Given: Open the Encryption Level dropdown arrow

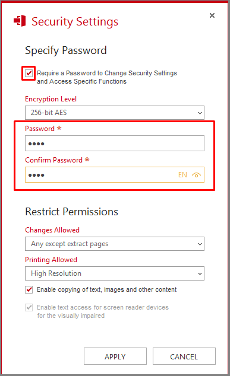Looking at the screenshot, I should [200, 113].
